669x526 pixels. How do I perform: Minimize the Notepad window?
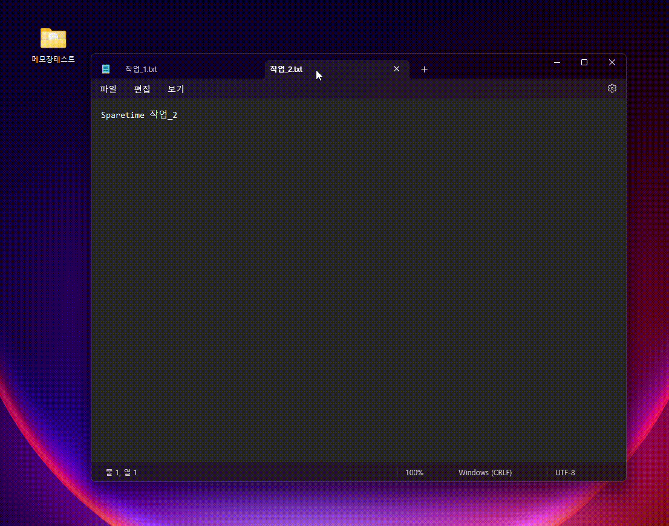coord(556,62)
